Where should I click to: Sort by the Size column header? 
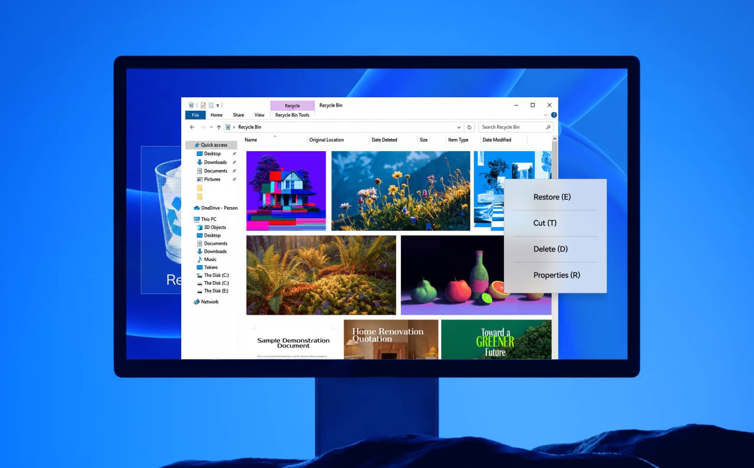[424, 140]
